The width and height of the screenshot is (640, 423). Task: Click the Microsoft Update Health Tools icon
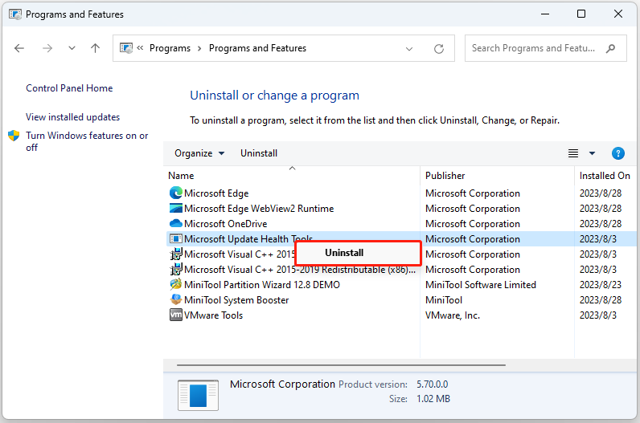[176, 239]
